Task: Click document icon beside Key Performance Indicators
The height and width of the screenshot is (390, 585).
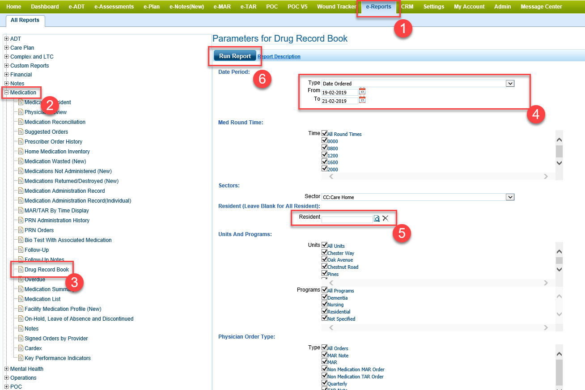Action: [21, 358]
